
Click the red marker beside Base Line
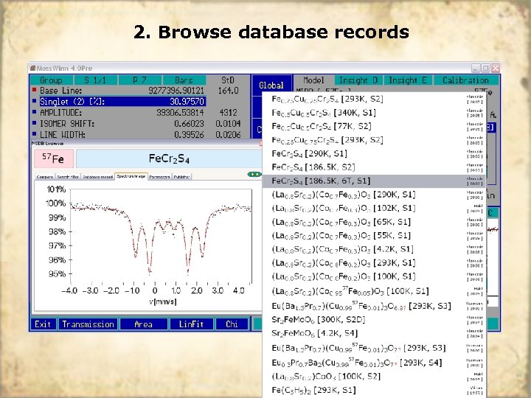click(x=34, y=90)
